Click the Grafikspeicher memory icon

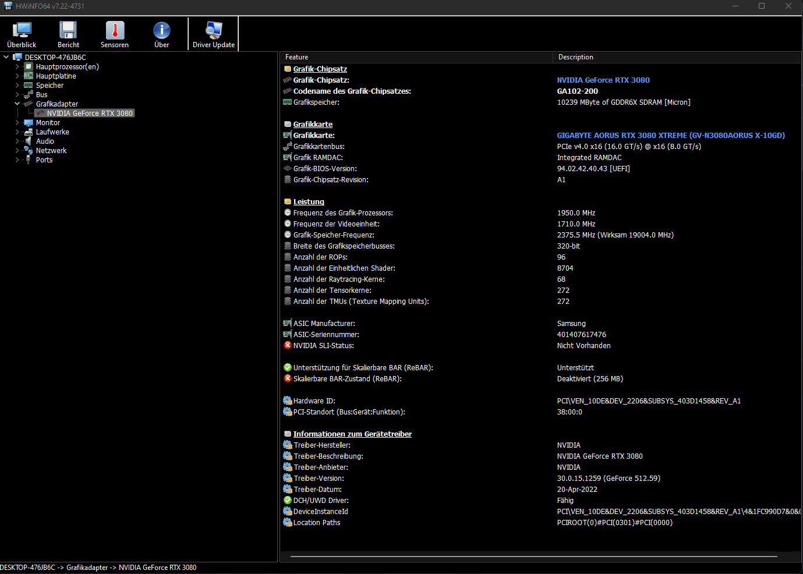[x=288, y=102]
